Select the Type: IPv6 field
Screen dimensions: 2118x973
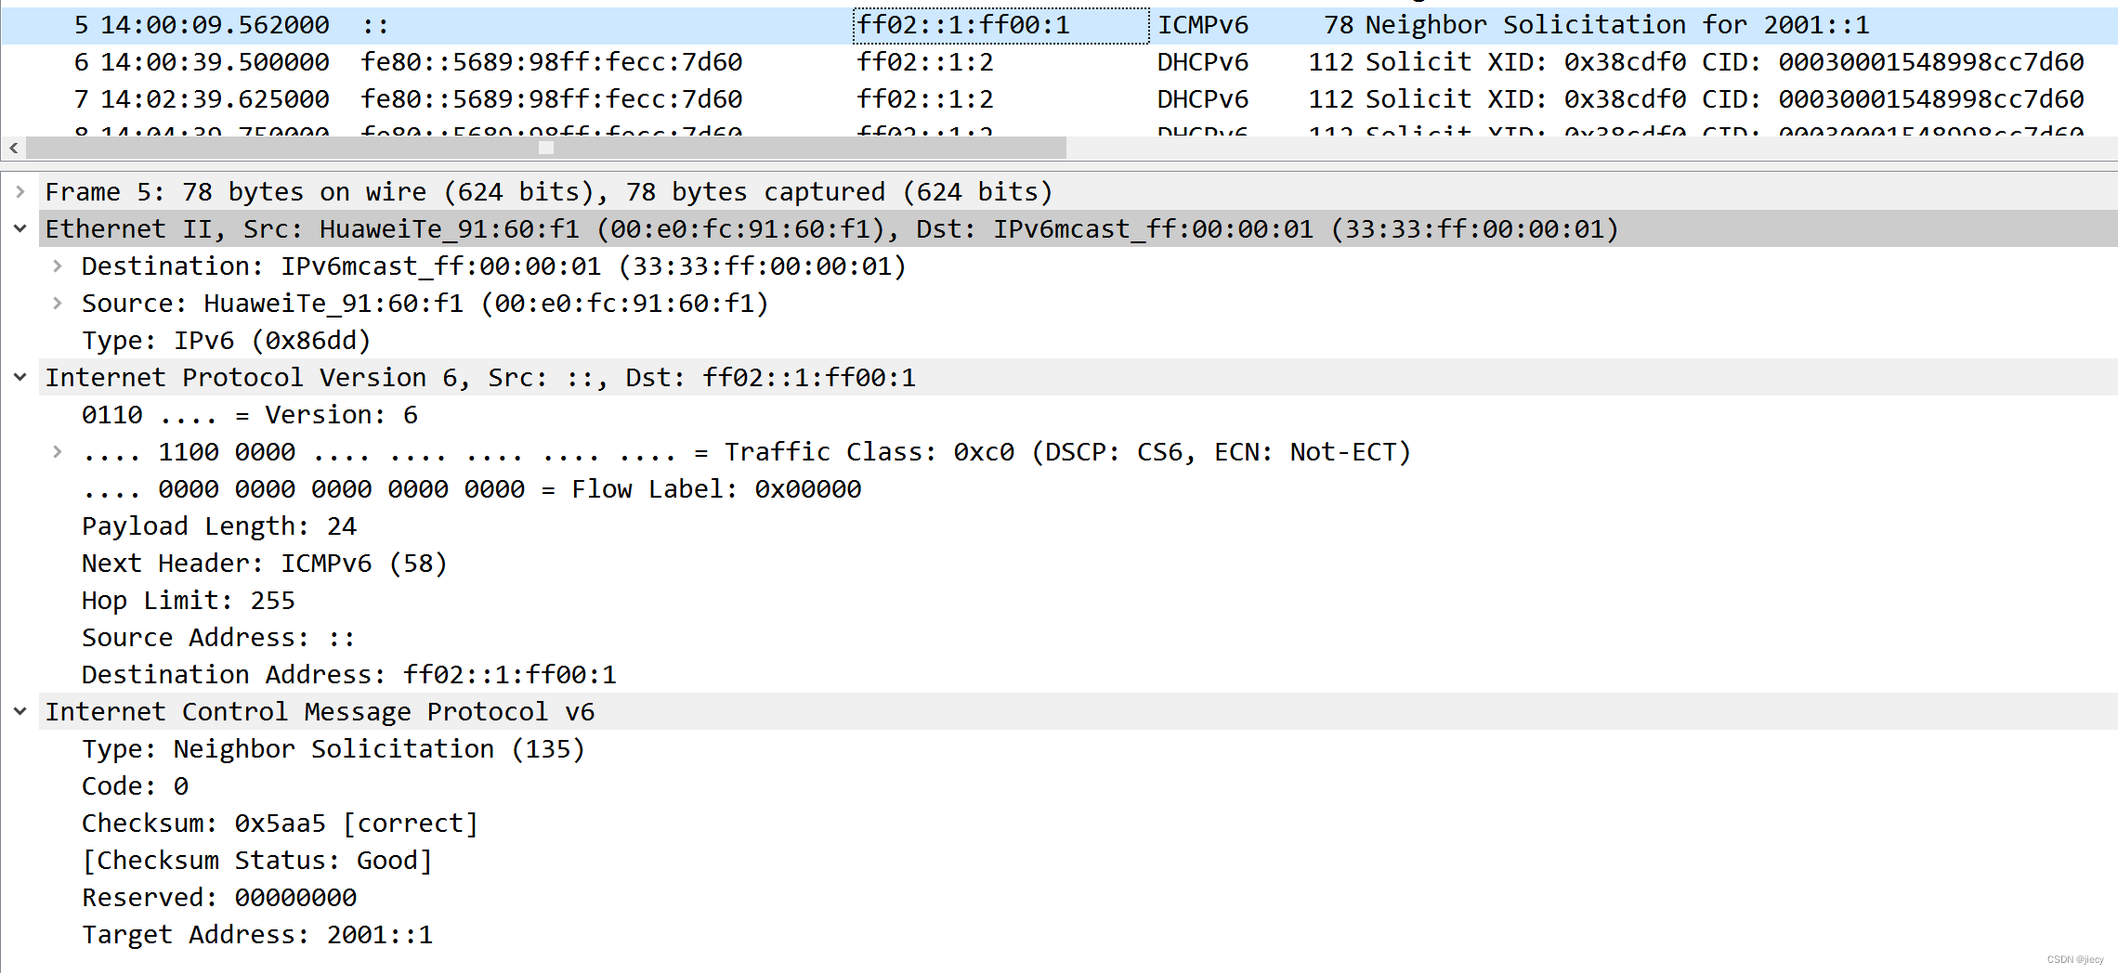225,340
